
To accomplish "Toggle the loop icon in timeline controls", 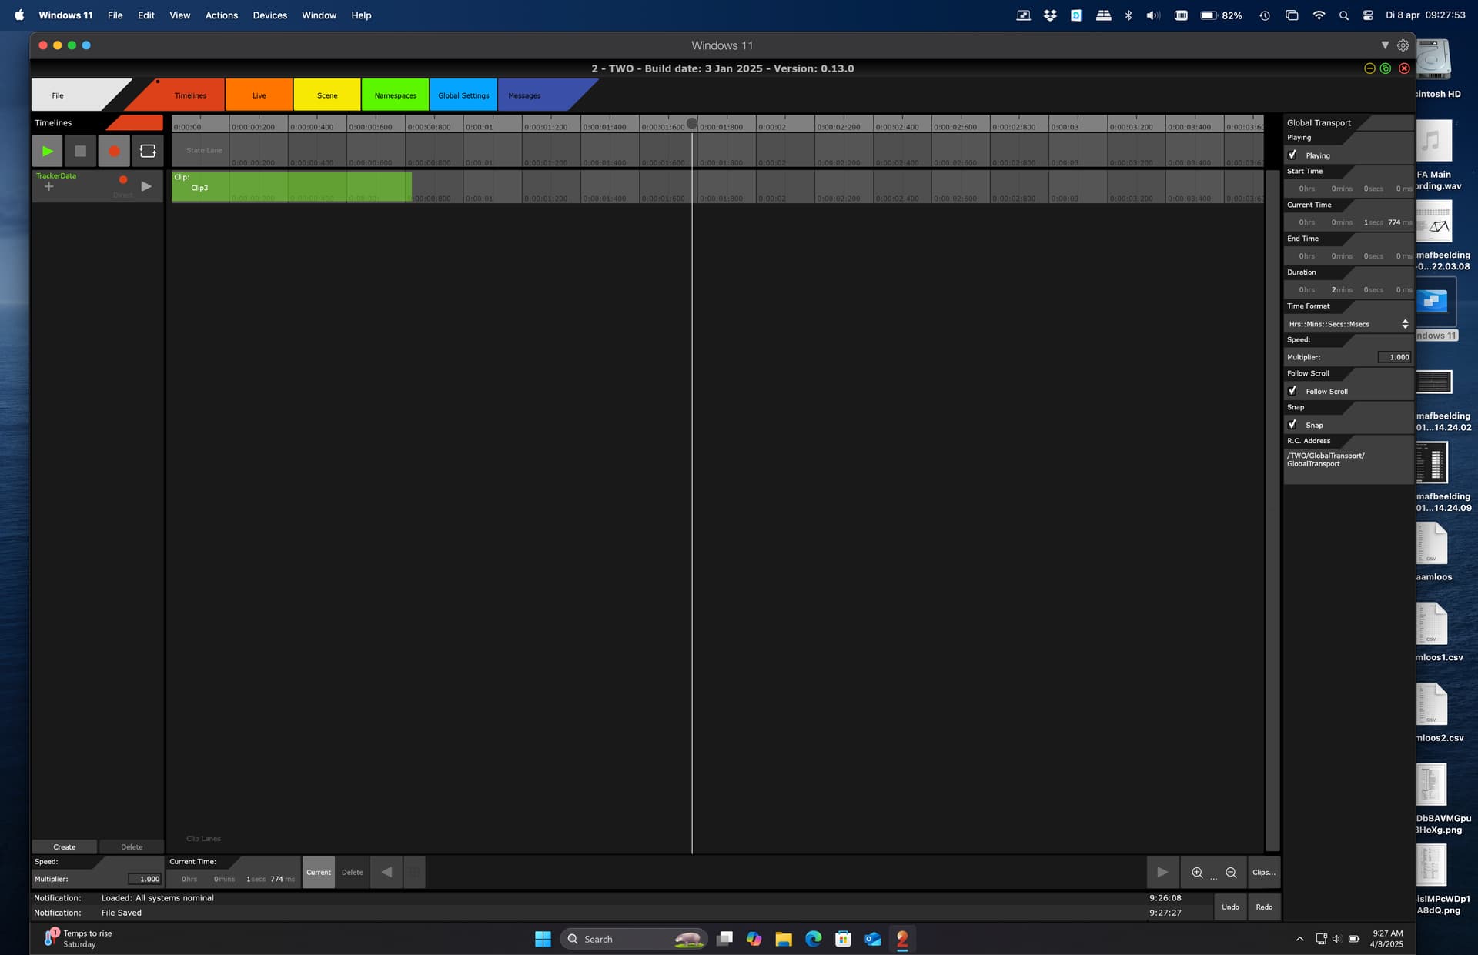I will pos(148,151).
